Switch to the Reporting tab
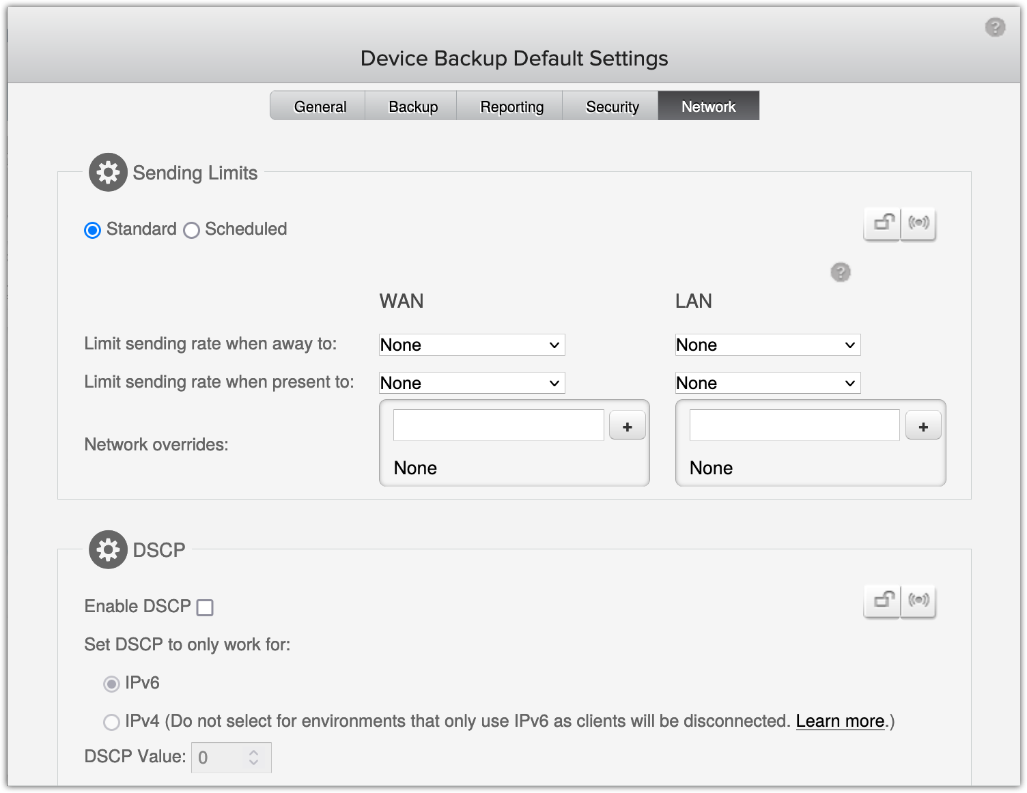 [x=510, y=106]
